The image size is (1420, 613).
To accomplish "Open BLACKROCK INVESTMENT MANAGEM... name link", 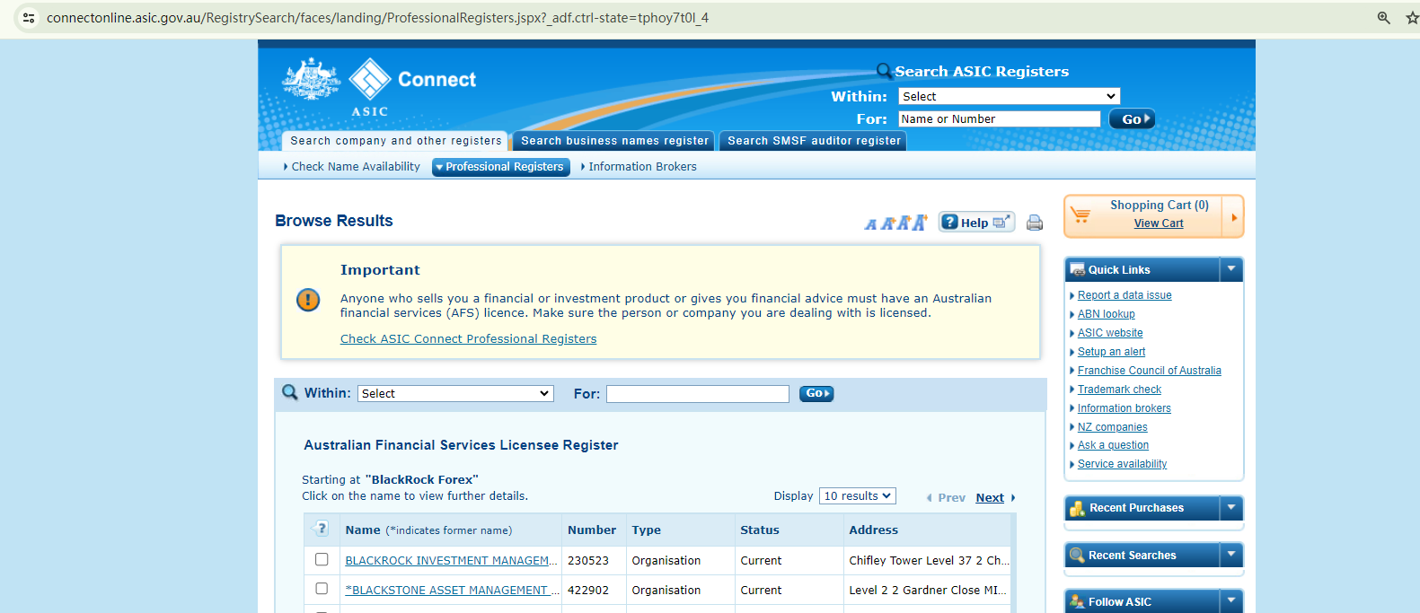I will point(451,560).
